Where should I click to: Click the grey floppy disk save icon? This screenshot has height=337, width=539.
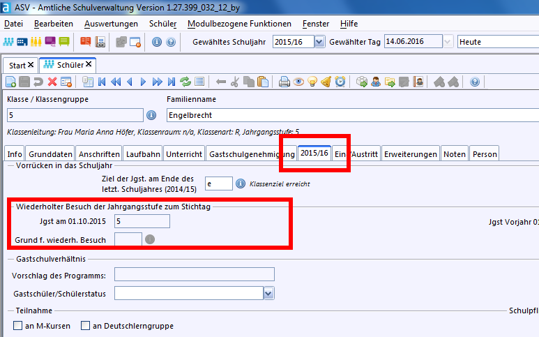pos(24,82)
